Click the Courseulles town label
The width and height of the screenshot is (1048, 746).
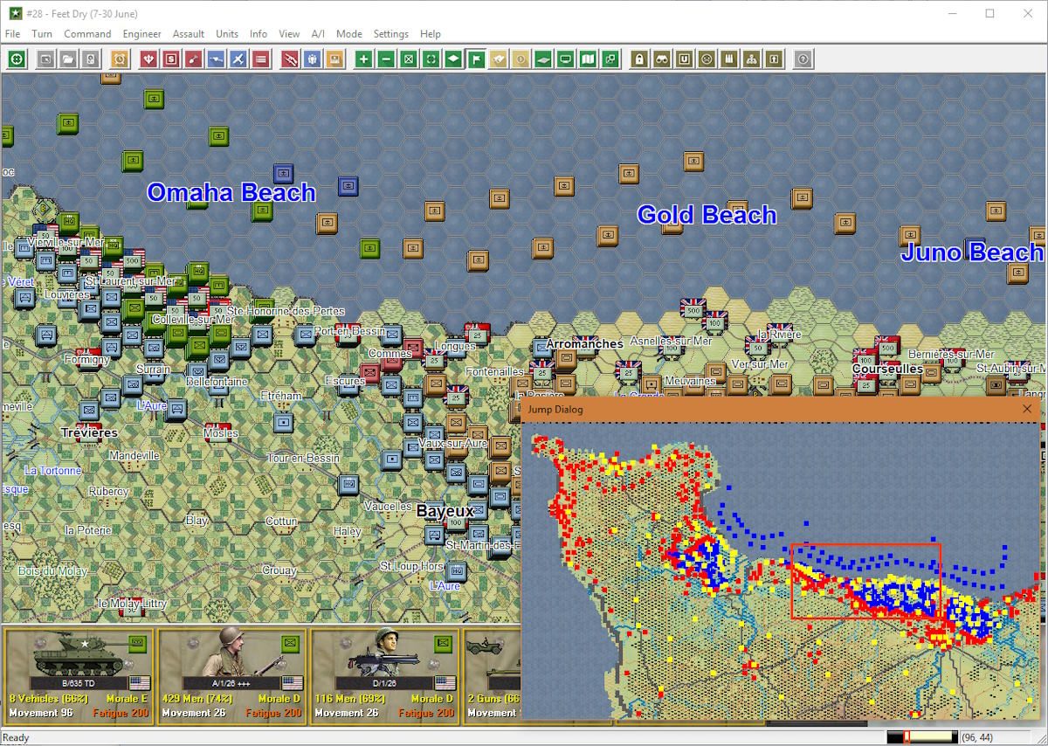pyautogui.click(x=887, y=370)
